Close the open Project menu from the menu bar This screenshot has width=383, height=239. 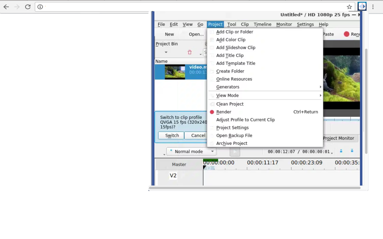pos(215,24)
